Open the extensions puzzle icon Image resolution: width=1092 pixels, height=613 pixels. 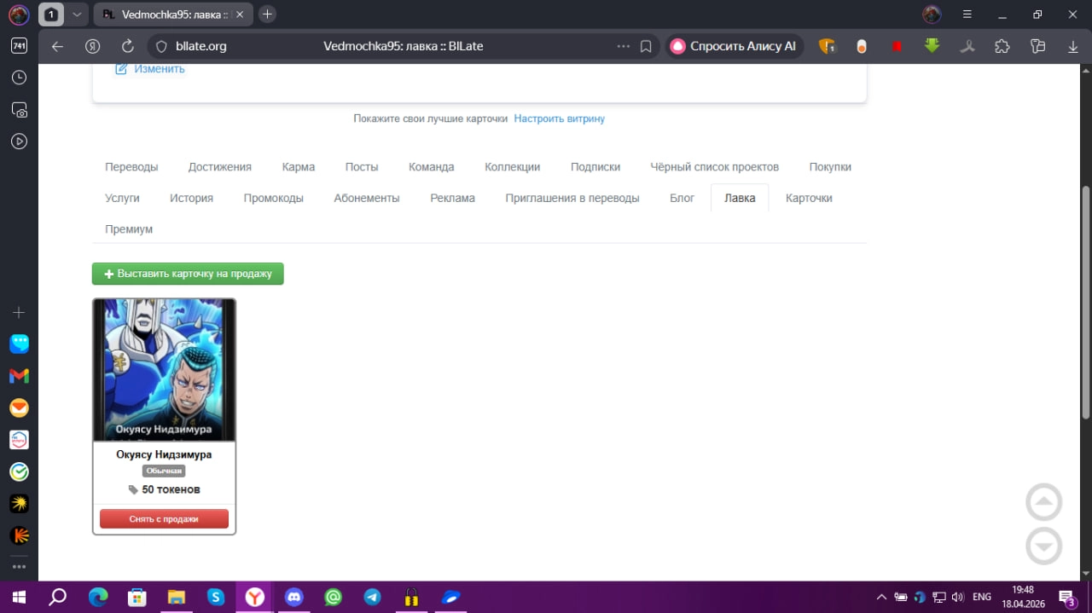point(1002,46)
